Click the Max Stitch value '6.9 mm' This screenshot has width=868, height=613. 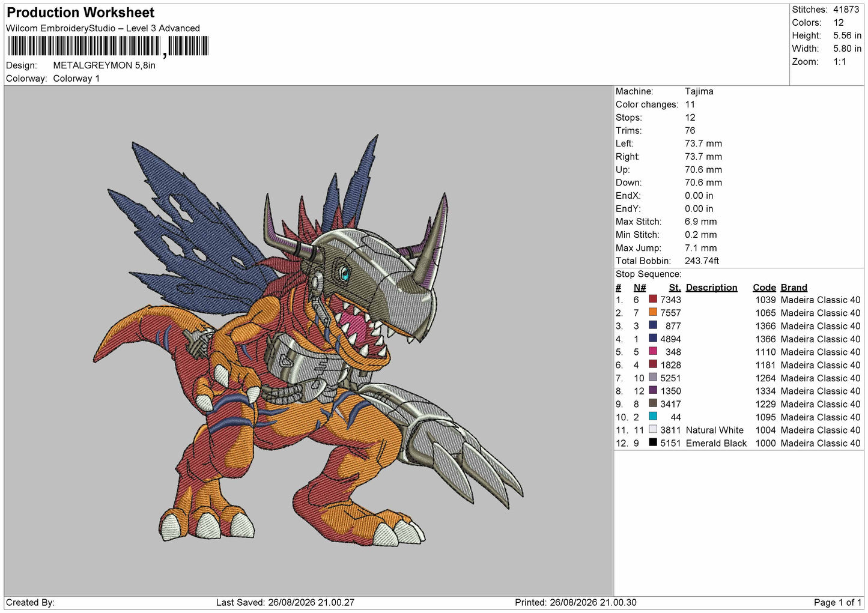(701, 222)
